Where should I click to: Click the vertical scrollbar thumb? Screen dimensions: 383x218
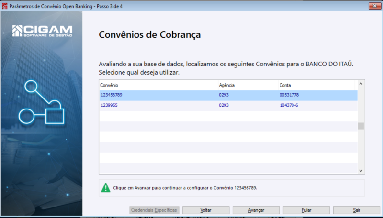coord(361,126)
